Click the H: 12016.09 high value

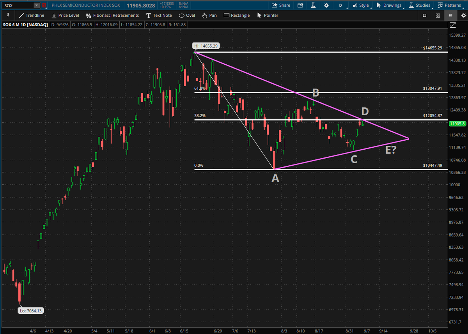coord(106,25)
